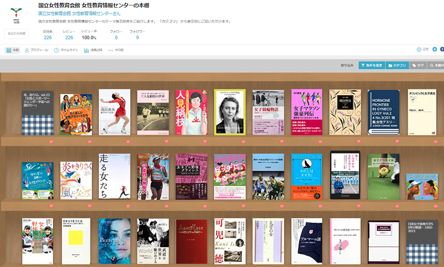Open the pink illustrated 人見絹枝 book cover

coord(191,112)
